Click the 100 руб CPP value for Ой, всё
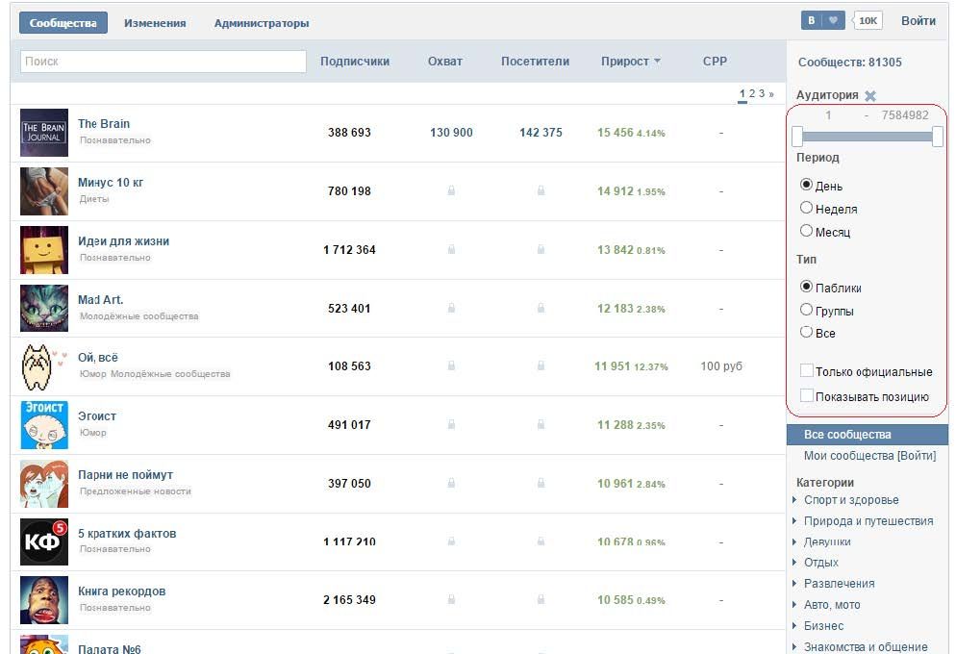The height and width of the screenshot is (654, 956). coord(721,366)
